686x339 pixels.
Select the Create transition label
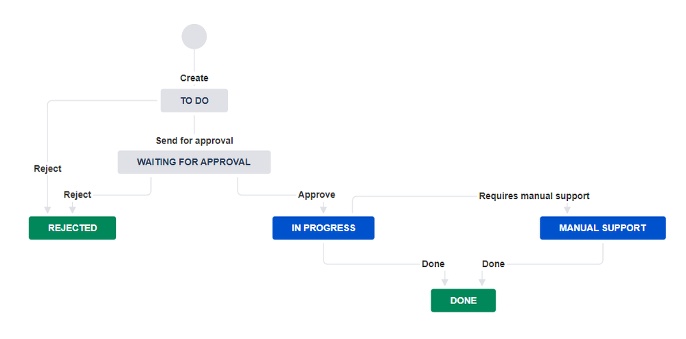(x=194, y=78)
